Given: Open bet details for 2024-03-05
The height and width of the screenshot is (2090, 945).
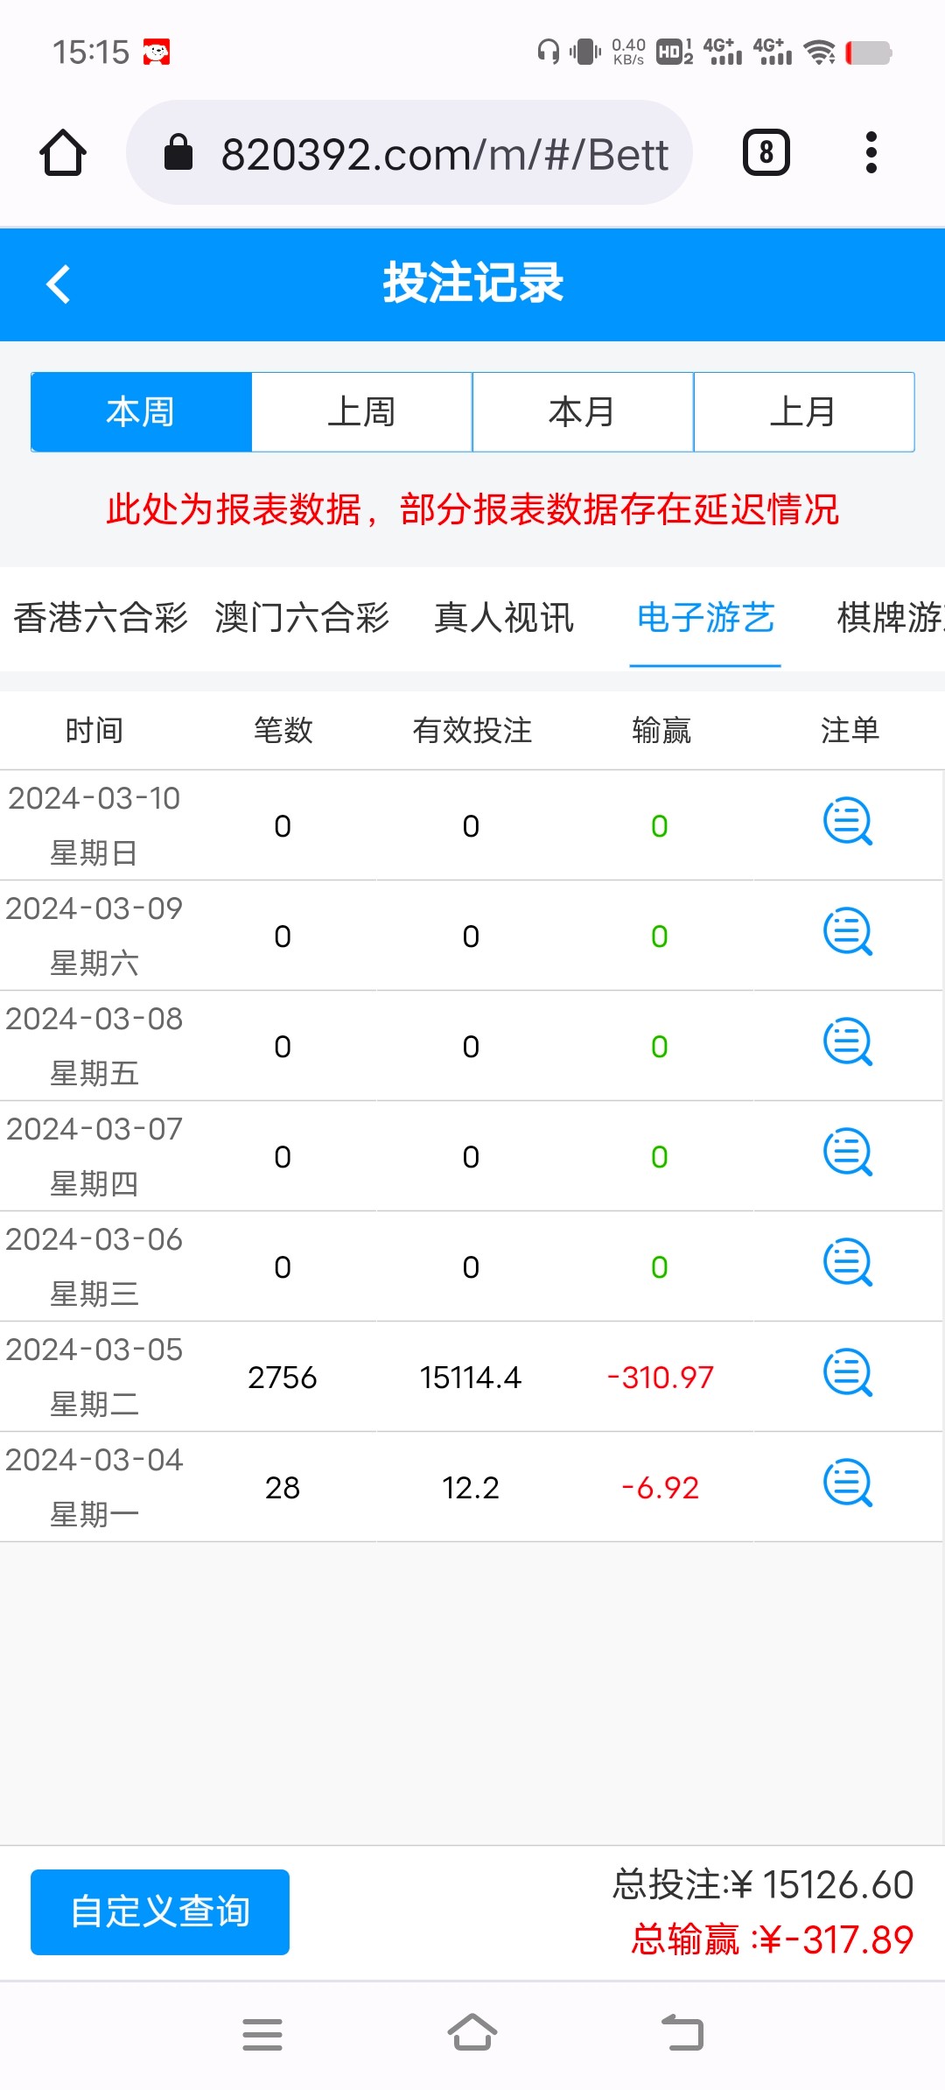Looking at the screenshot, I should [847, 1373].
